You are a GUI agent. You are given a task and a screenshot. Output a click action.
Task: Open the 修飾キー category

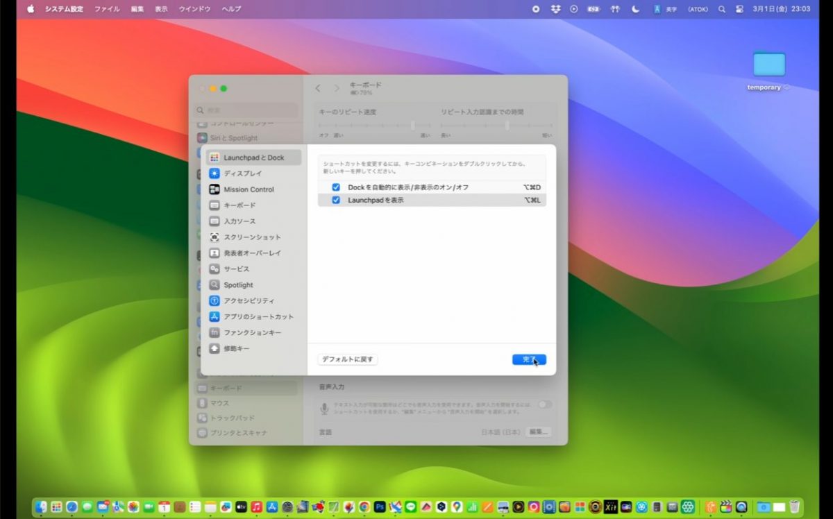tap(254, 349)
